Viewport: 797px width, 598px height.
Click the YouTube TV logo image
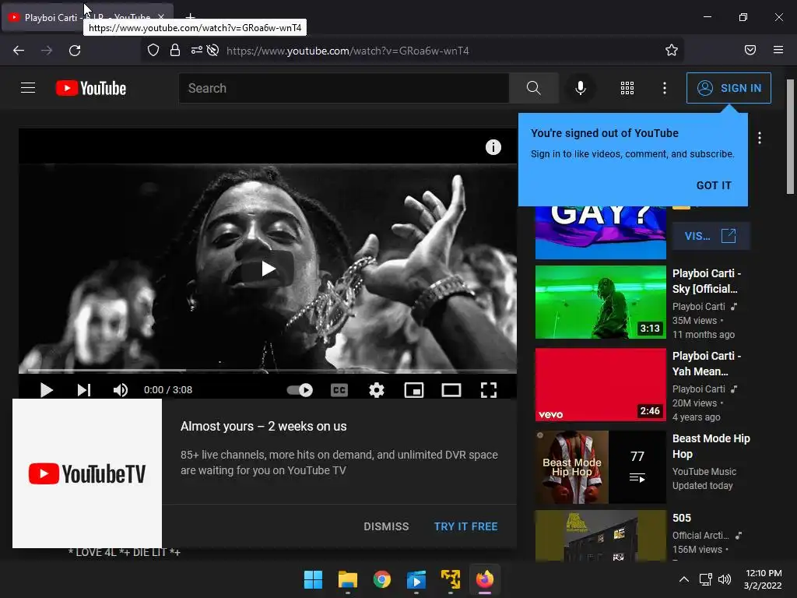click(87, 473)
